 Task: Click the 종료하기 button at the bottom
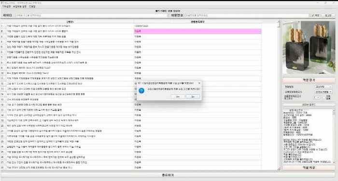[168, 175]
